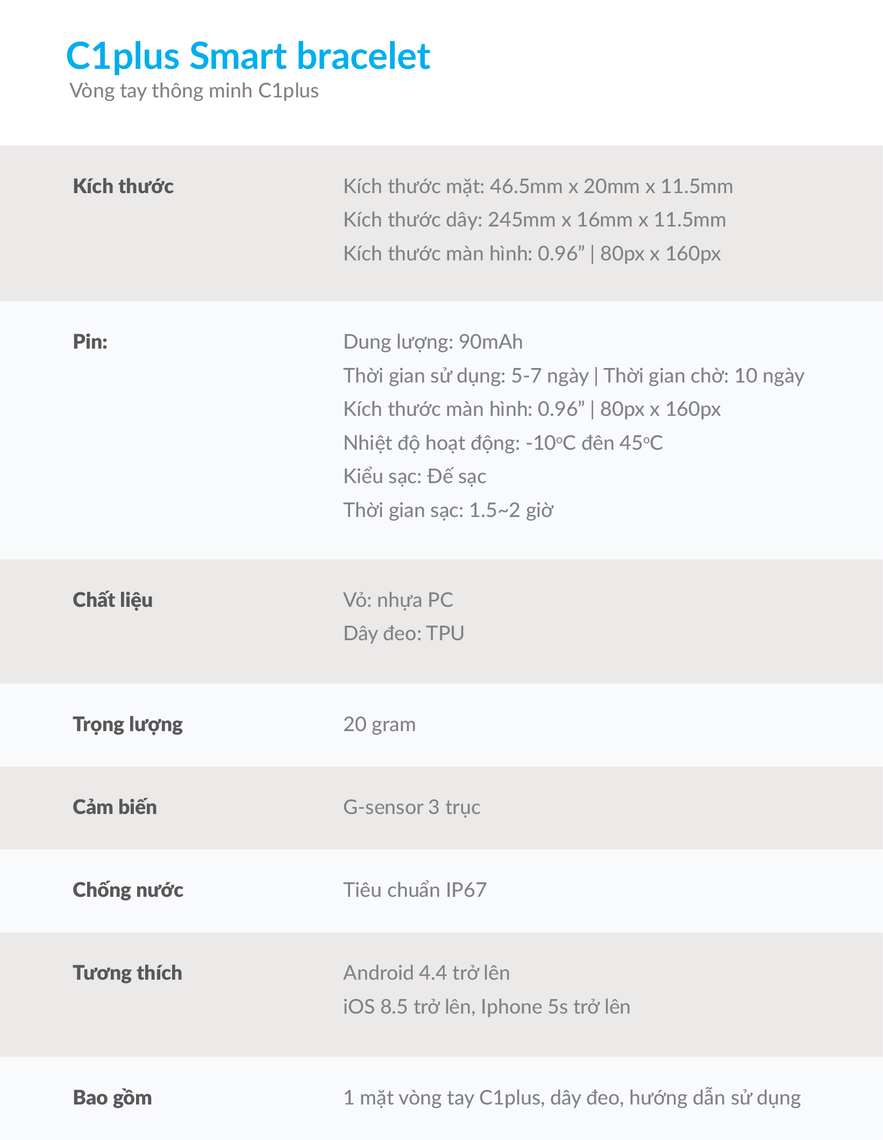Click the Dung lượng: 90mAh line

(x=433, y=342)
